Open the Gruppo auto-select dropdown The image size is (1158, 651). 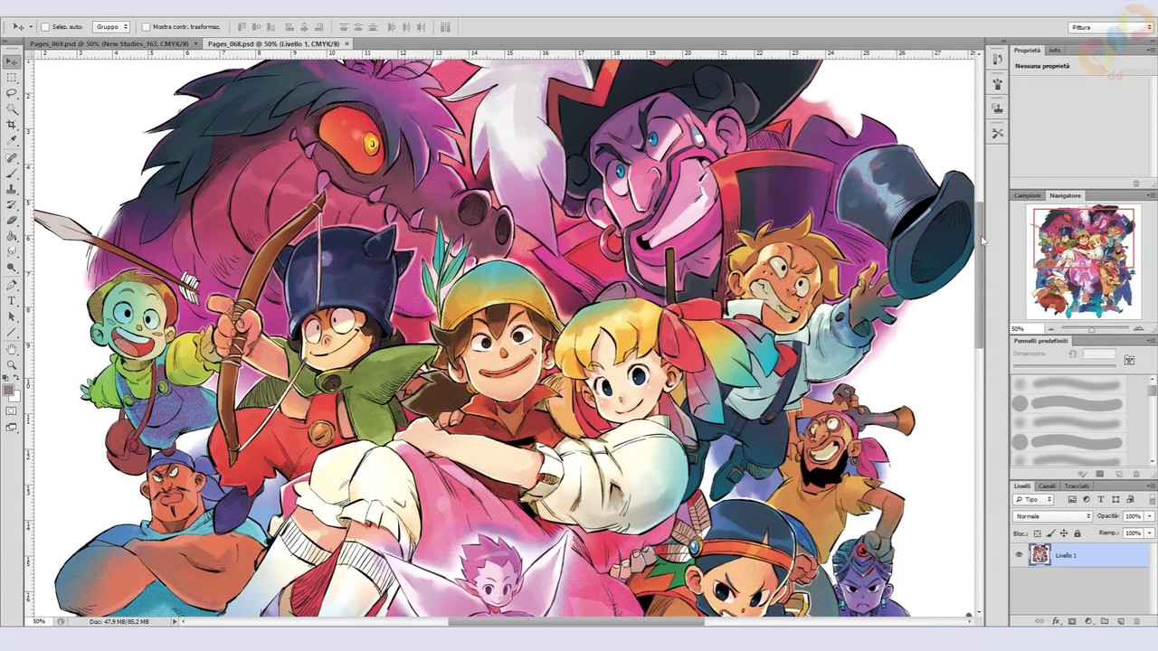(x=111, y=27)
